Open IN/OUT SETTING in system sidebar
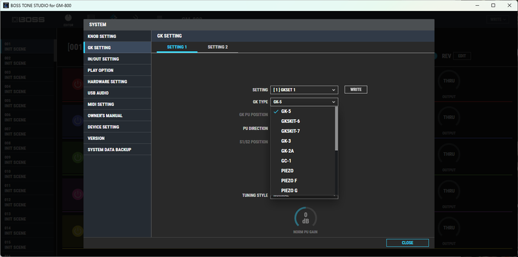518x257 pixels. pos(117,59)
